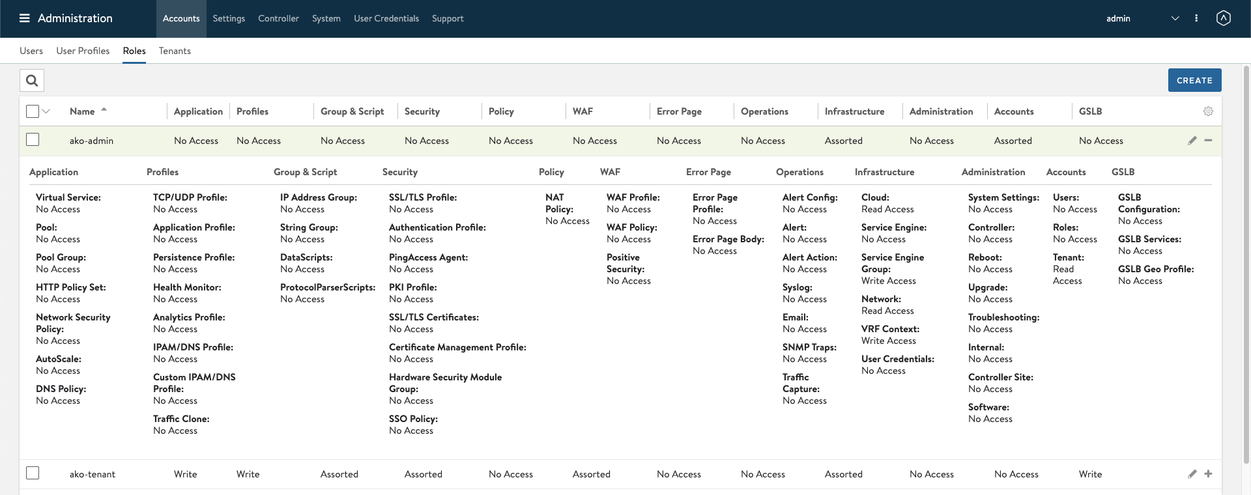This screenshot has height=495, width=1251.
Task: Click the Tenant Read Access value
Action: click(1067, 275)
